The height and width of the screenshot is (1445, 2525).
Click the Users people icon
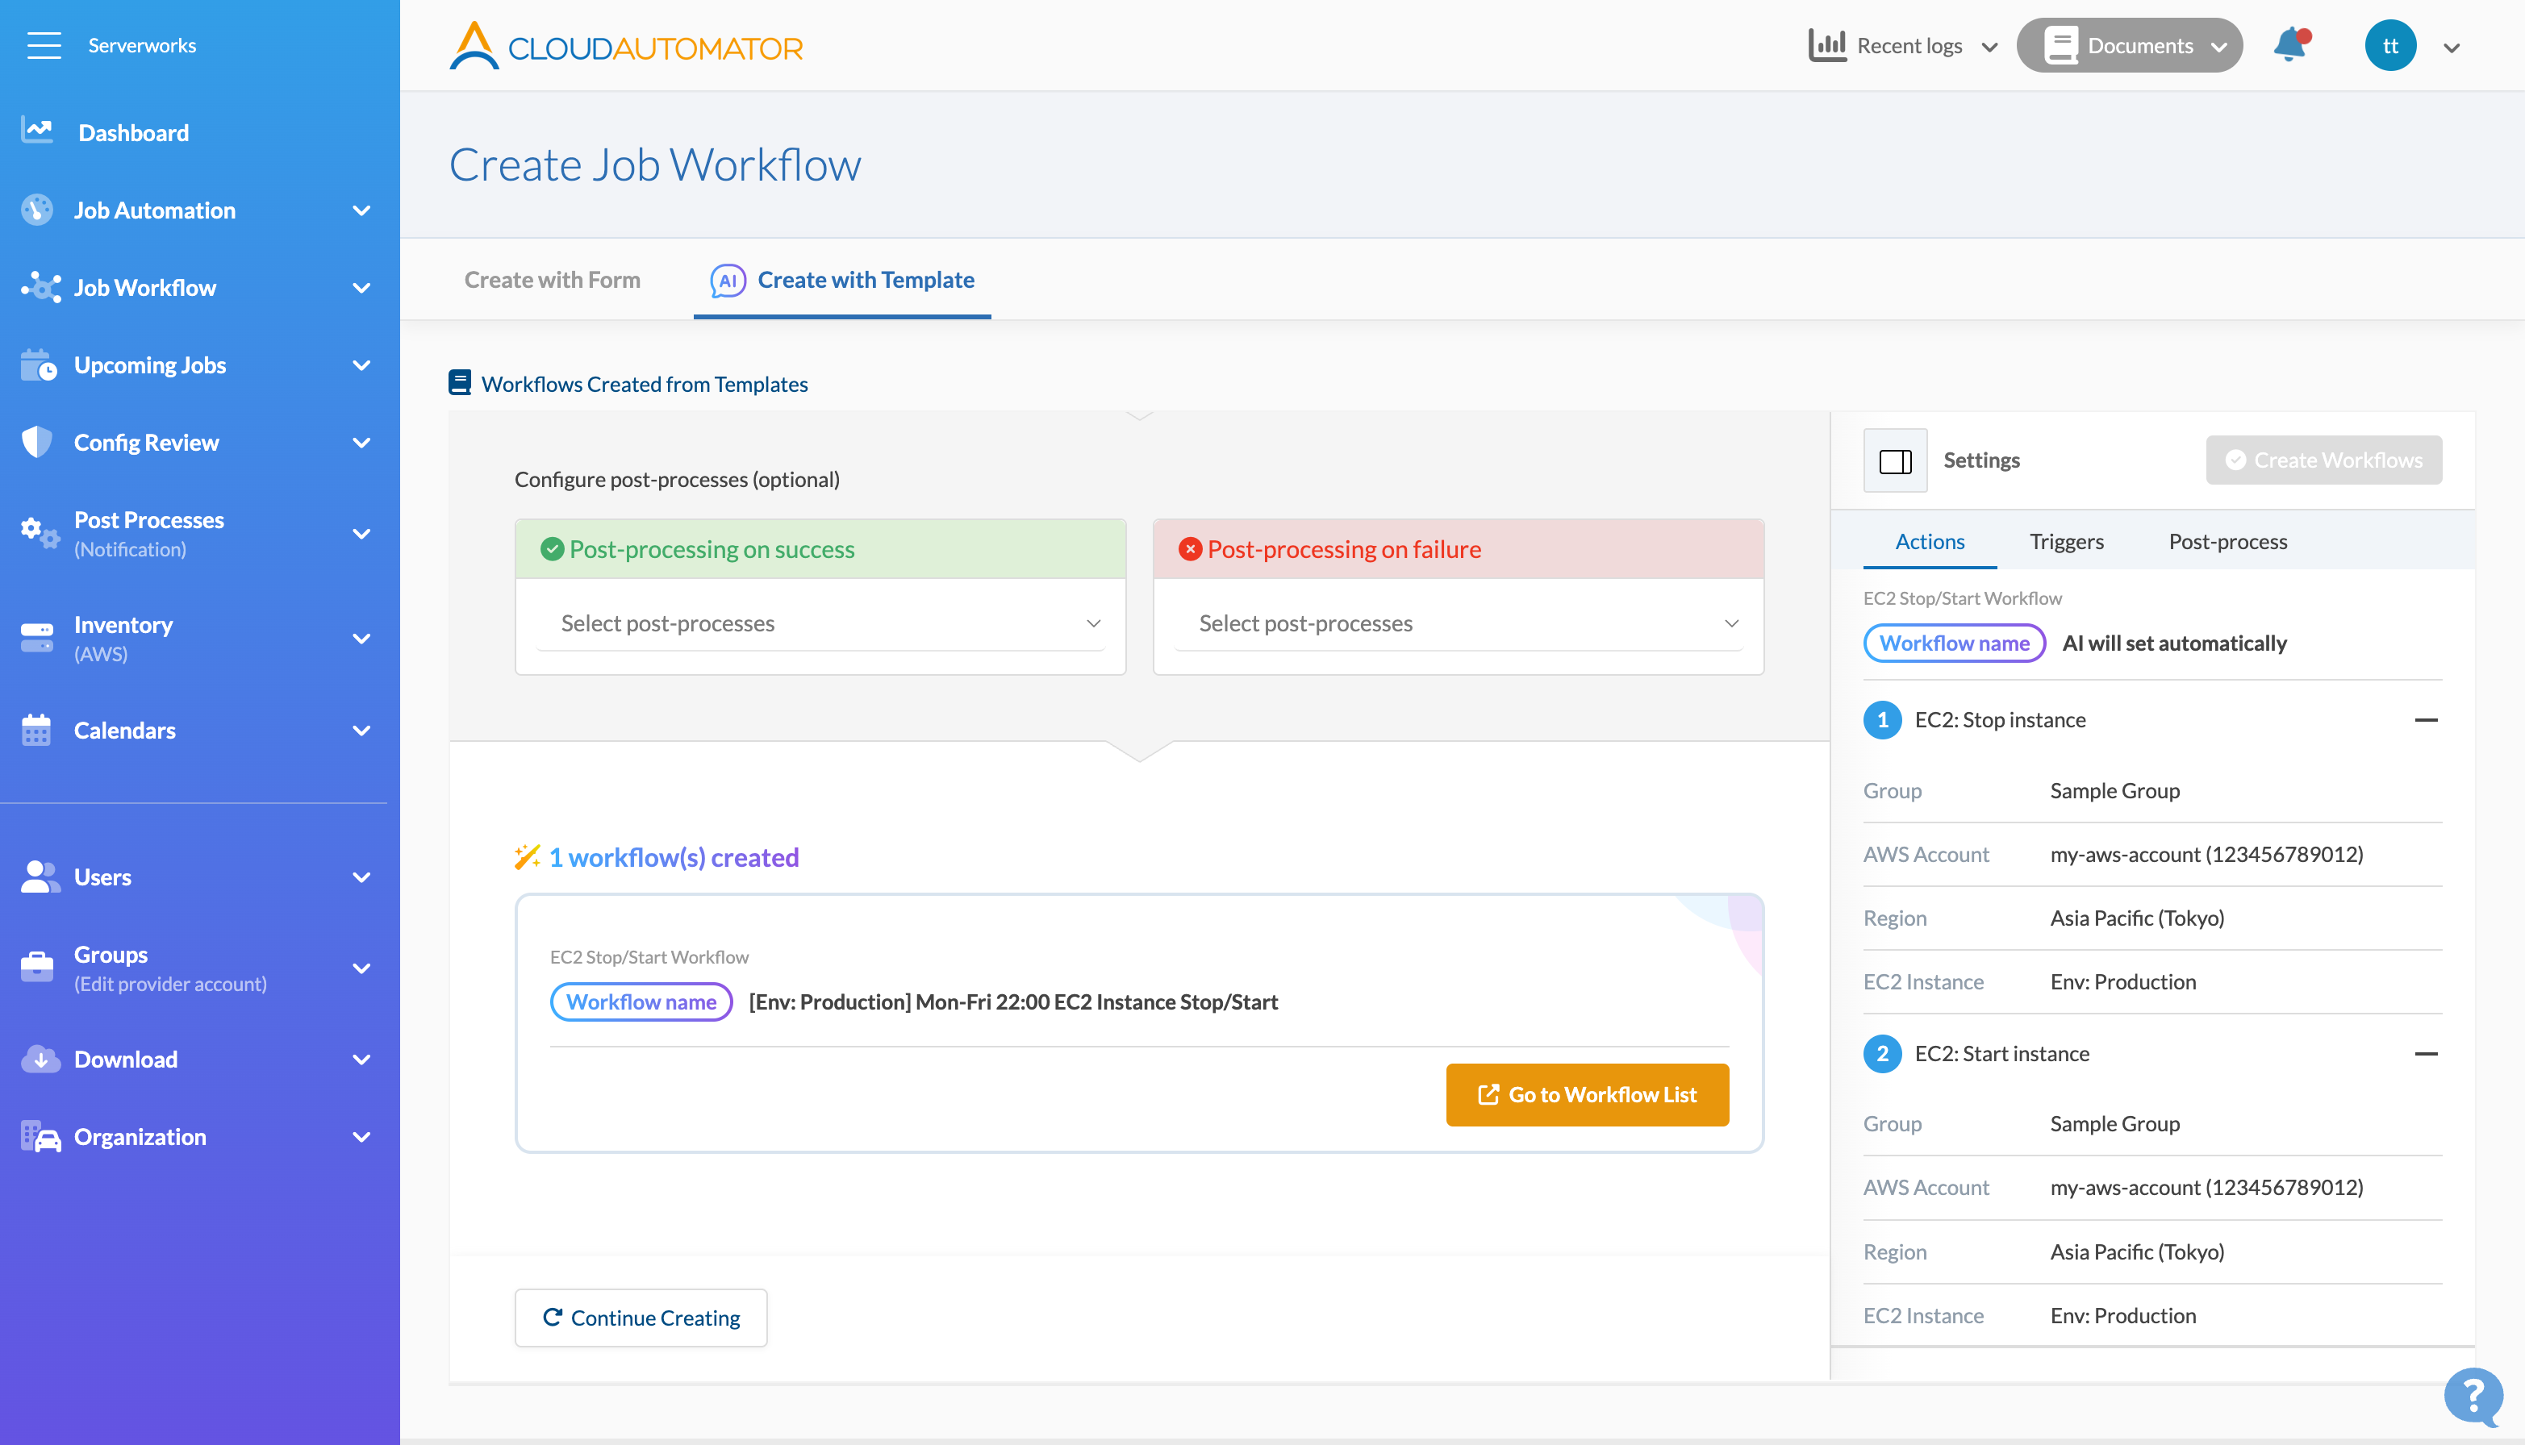[40, 877]
